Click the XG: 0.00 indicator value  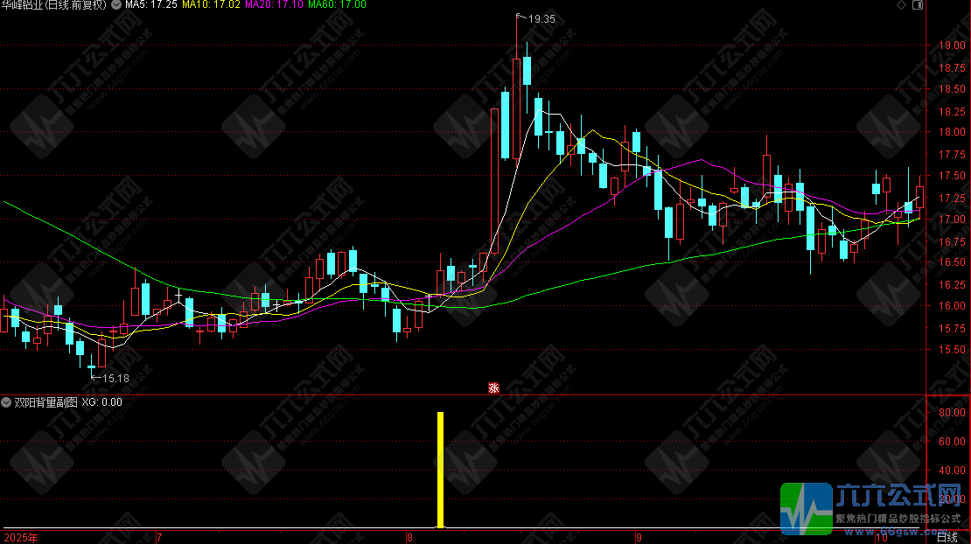(x=101, y=403)
